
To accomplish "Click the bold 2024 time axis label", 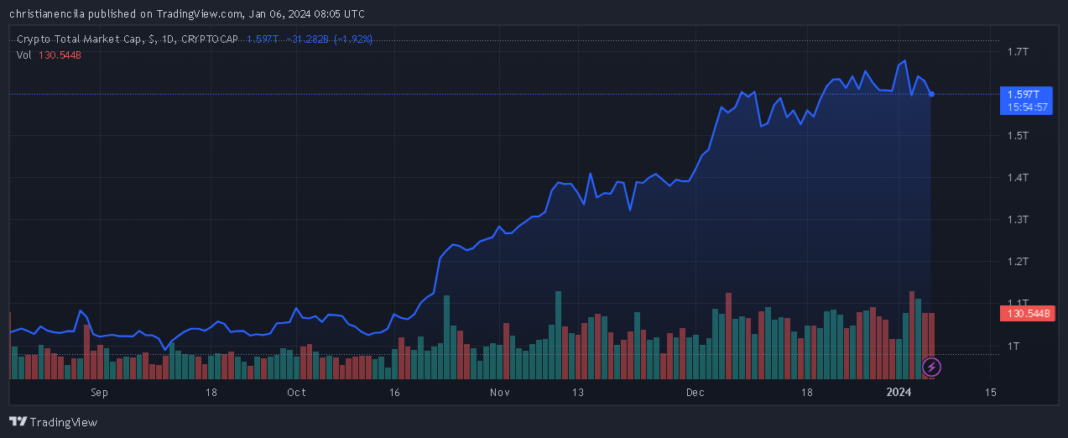I will pyautogui.click(x=899, y=393).
